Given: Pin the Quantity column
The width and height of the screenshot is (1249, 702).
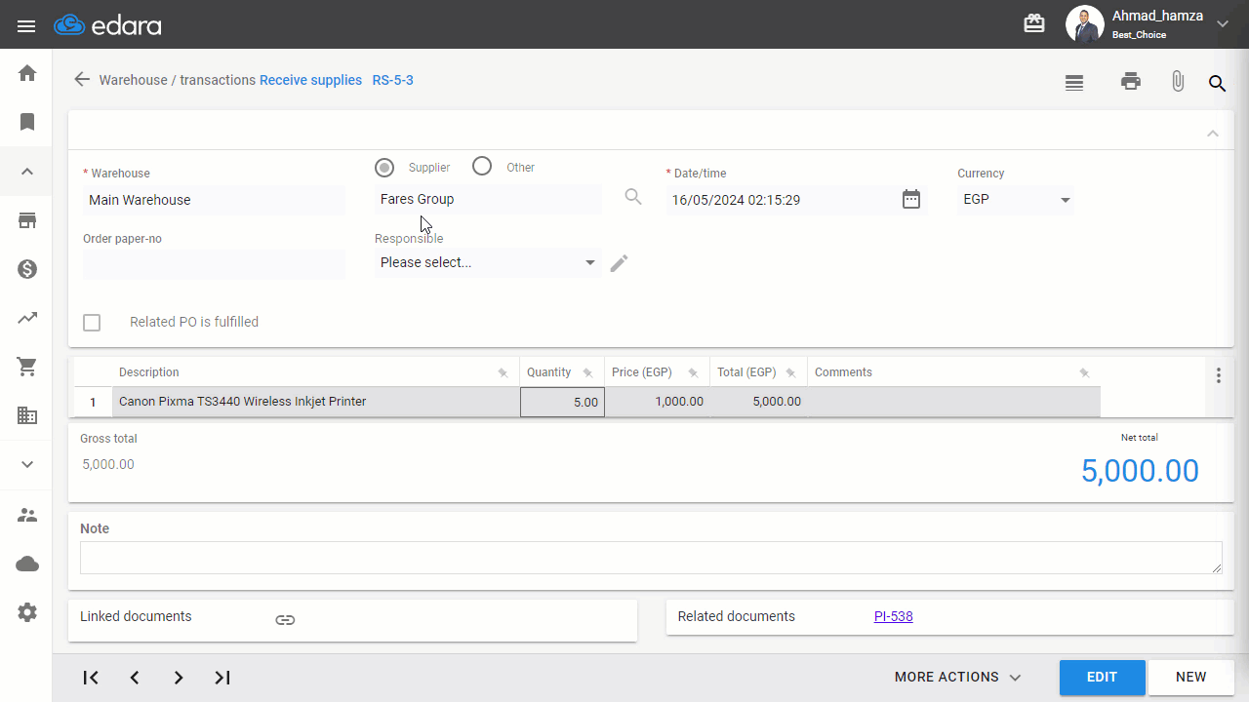Looking at the screenshot, I should tap(588, 372).
